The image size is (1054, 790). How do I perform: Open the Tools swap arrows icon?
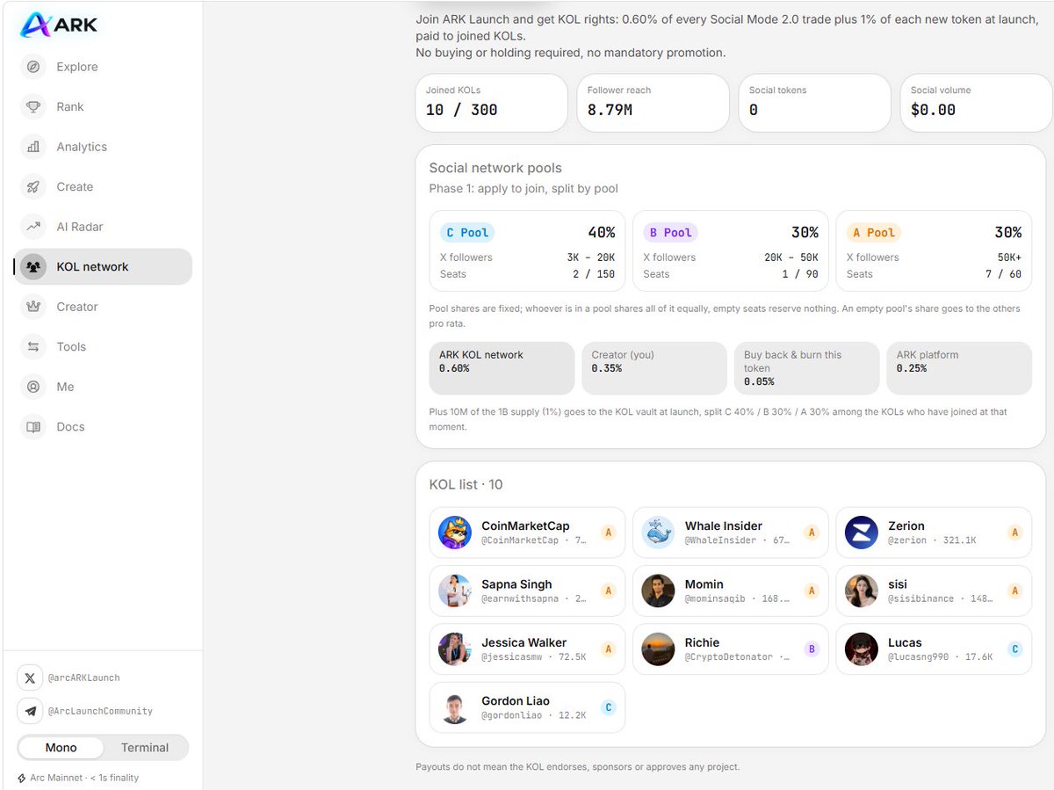33,346
